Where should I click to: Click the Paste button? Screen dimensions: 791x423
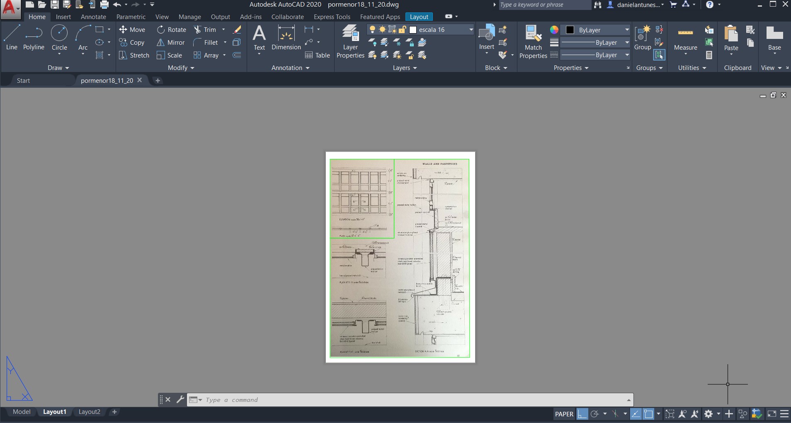[x=731, y=37]
